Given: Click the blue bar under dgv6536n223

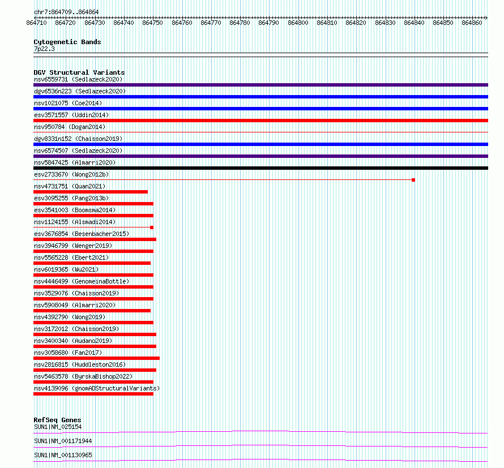Looking at the screenshot, I should tap(260, 97).
